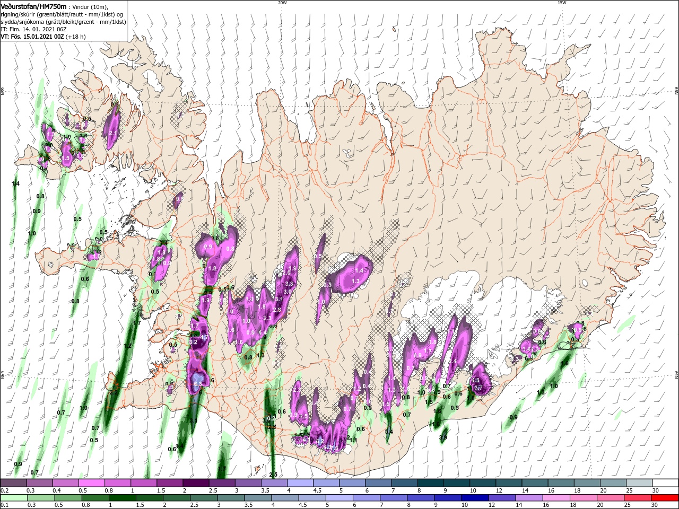This screenshot has height=509, width=679.
Task: Click the '14' label under the rain scale
Action: coord(519,505)
